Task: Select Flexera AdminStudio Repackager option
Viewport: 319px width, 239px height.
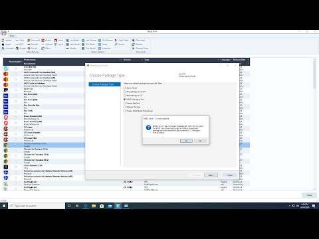Action: click(124, 111)
